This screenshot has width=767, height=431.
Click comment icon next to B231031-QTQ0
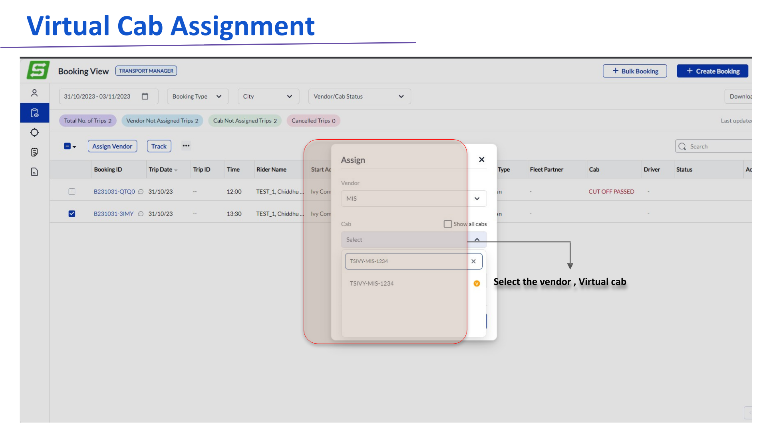pyautogui.click(x=141, y=192)
